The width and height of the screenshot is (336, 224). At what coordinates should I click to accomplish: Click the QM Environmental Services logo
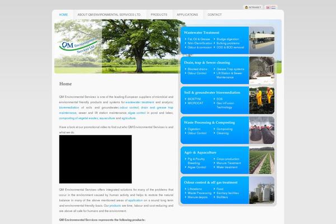pos(78,46)
